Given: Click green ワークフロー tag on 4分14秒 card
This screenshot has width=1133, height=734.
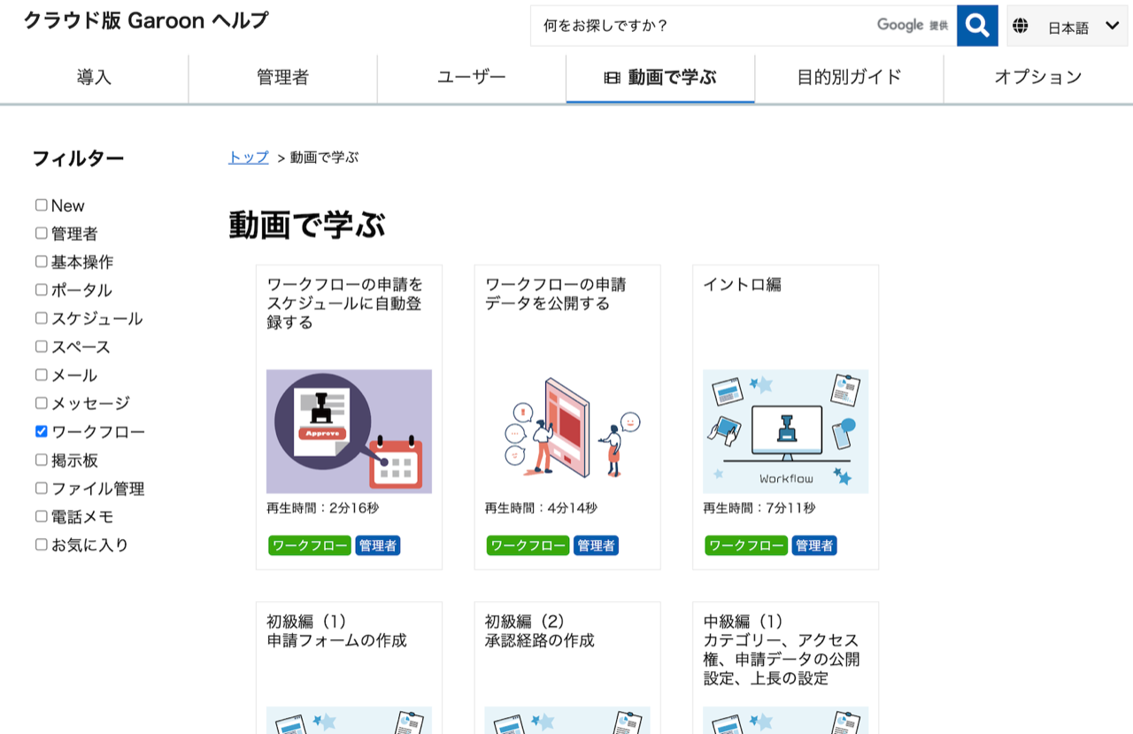Looking at the screenshot, I should [528, 545].
